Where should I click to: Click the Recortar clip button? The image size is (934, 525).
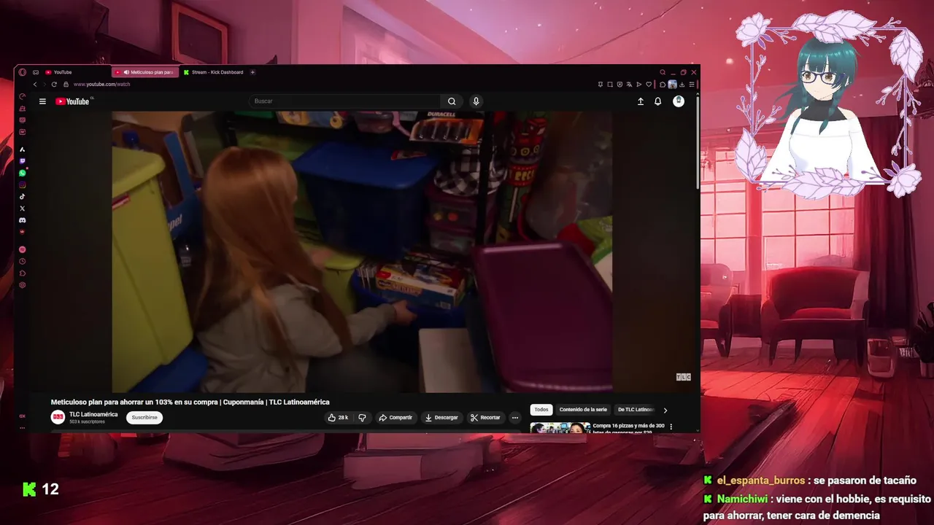point(485,418)
